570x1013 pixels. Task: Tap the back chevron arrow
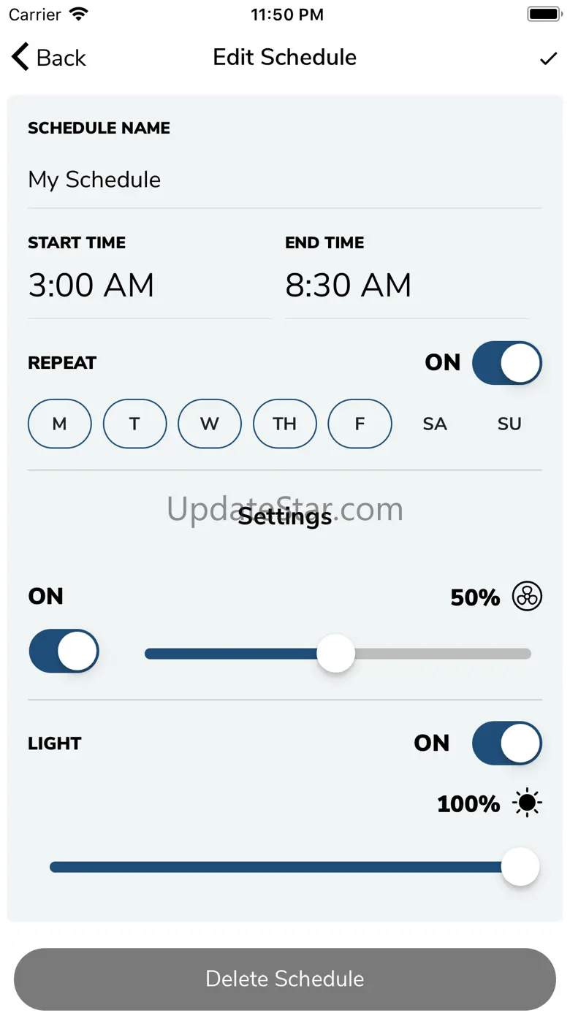pyautogui.click(x=20, y=58)
